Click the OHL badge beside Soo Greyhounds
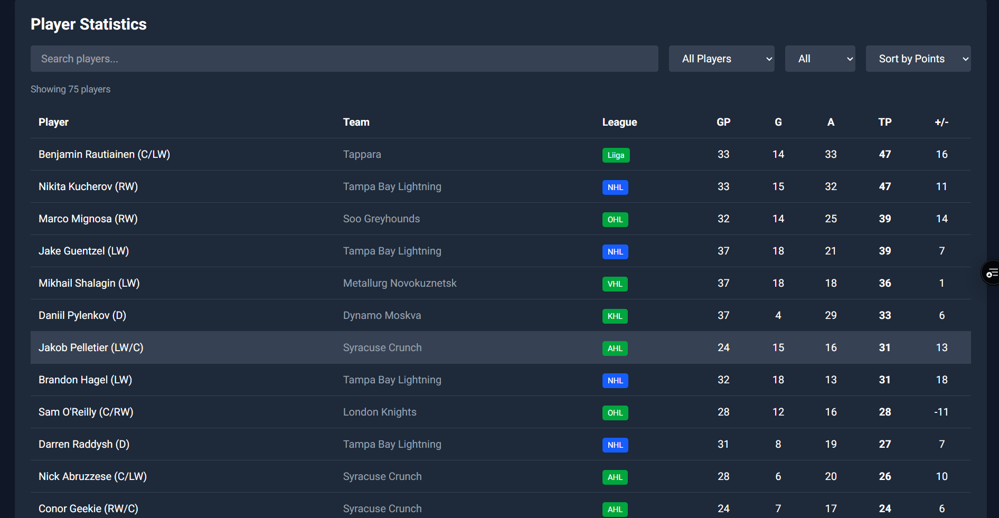 [615, 219]
